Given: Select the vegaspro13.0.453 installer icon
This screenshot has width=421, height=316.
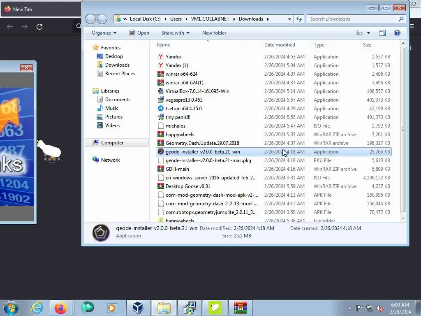Looking at the screenshot, I should [x=161, y=100].
